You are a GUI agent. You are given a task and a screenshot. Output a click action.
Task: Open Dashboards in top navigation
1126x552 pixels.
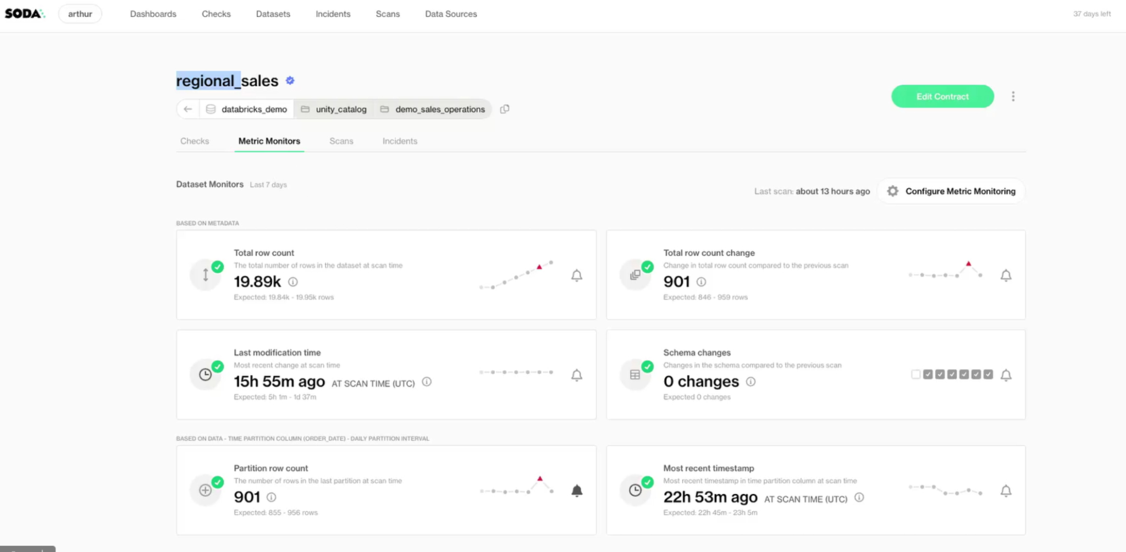(x=153, y=14)
